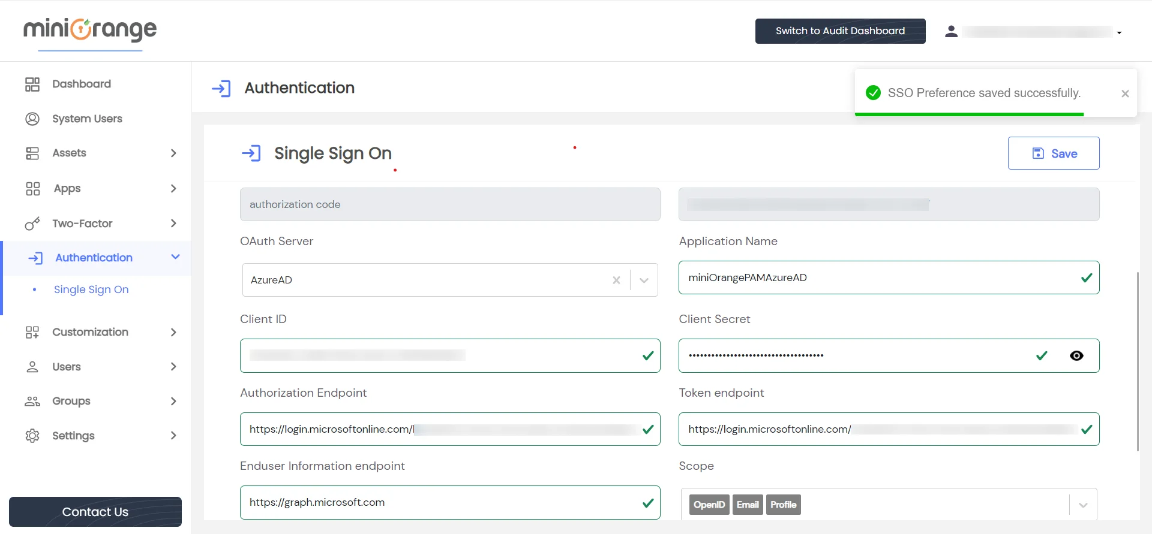Expand the Users menu chevron

[173, 367]
